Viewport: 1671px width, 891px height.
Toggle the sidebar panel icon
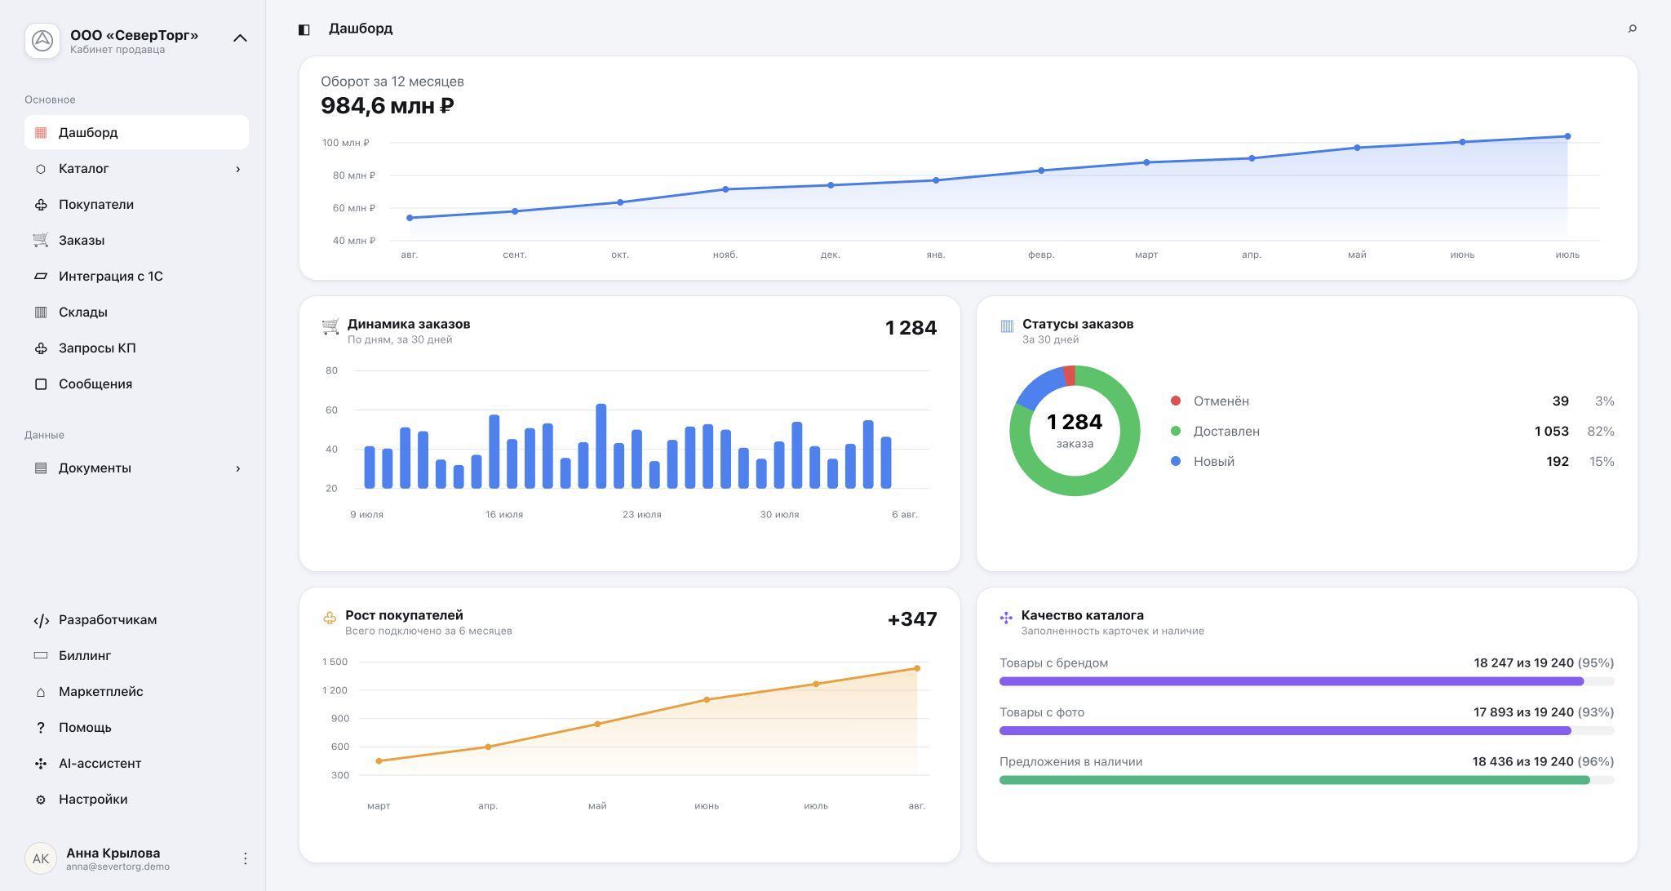tap(304, 29)
